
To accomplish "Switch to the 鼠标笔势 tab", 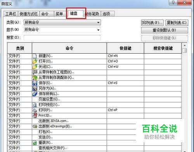I will point(92,14).
